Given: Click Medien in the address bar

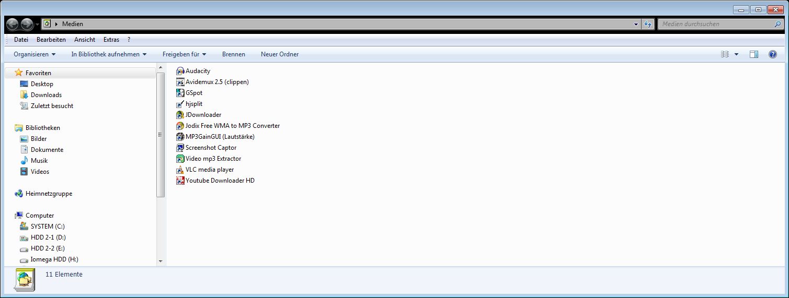Looking at the screenshot, I should click(x=73, y=24).
